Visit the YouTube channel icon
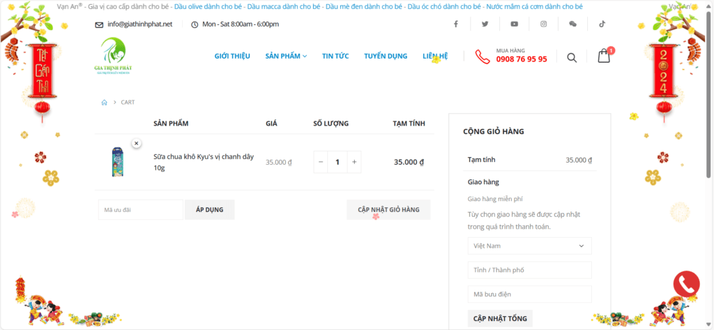The image size is (714, 330). [x=514, y=24]
